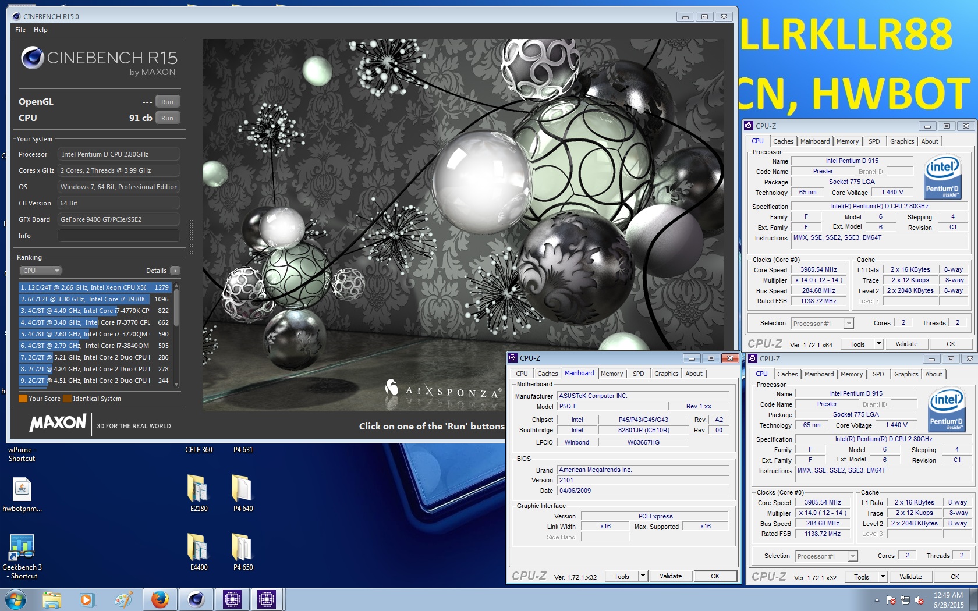
Task: Launch the Geekbench 3 shortcut icon
Action: (x=22, y=548)
